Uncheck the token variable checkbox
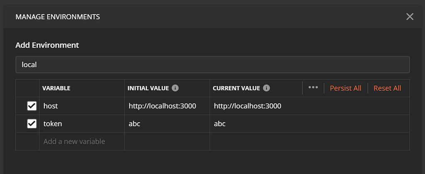This screenshot has height=174, width=425. [32, 123]
